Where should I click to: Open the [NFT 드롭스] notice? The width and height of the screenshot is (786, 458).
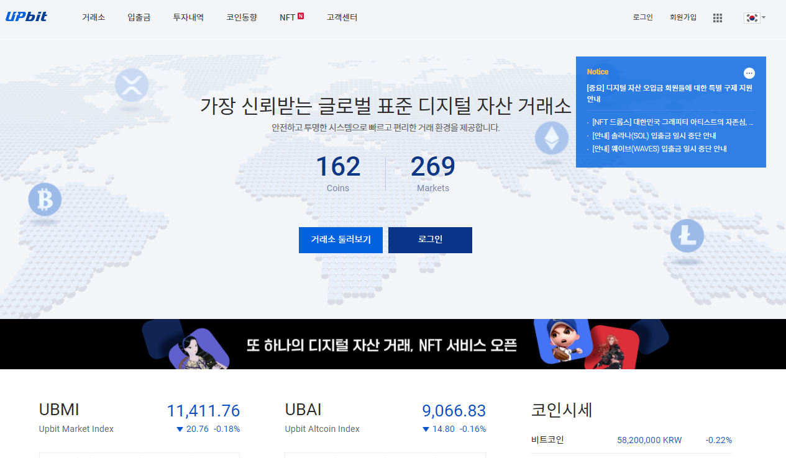(x=673, y=122)
